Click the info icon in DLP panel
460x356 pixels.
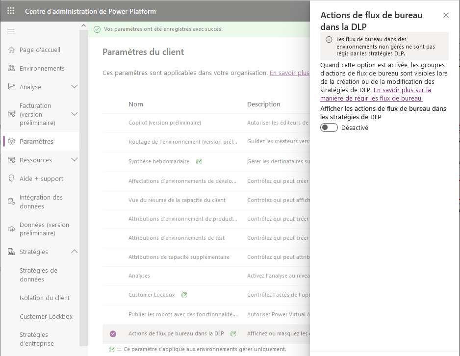click(x=329, y=40)
